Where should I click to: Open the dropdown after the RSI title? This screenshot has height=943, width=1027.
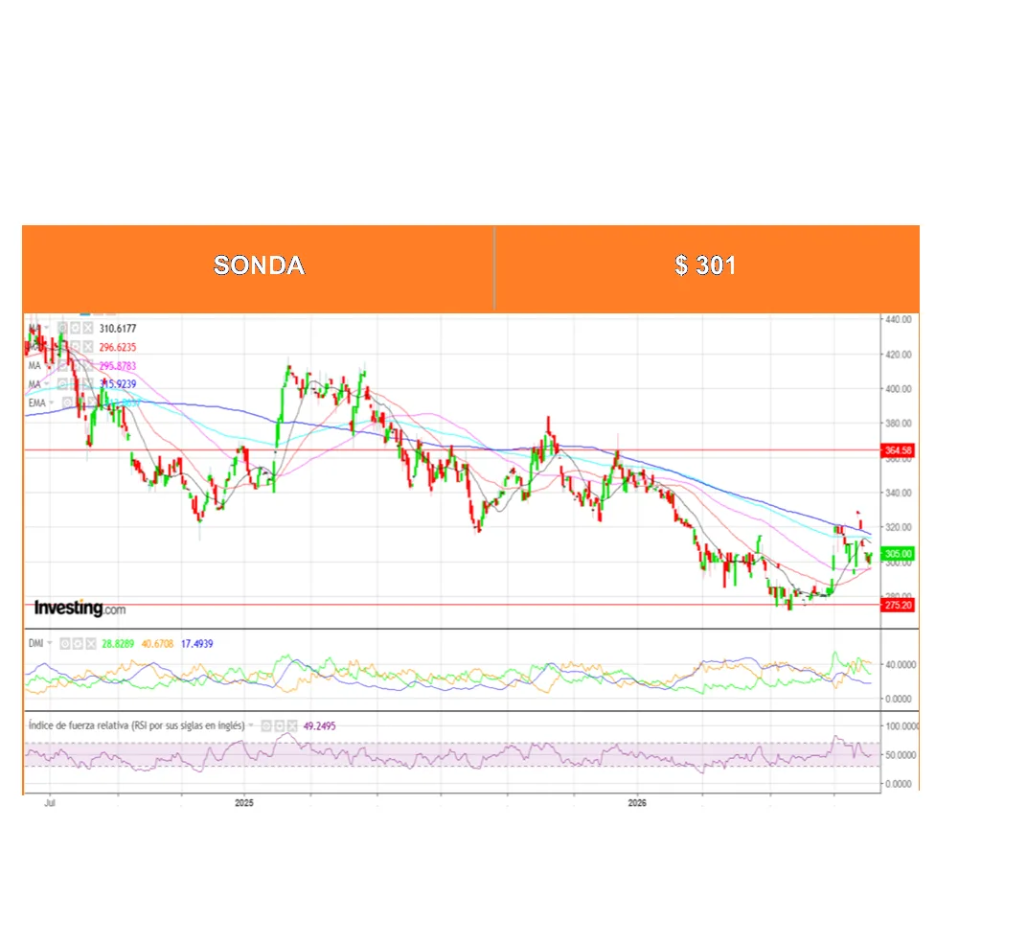[x=251, y=725]
